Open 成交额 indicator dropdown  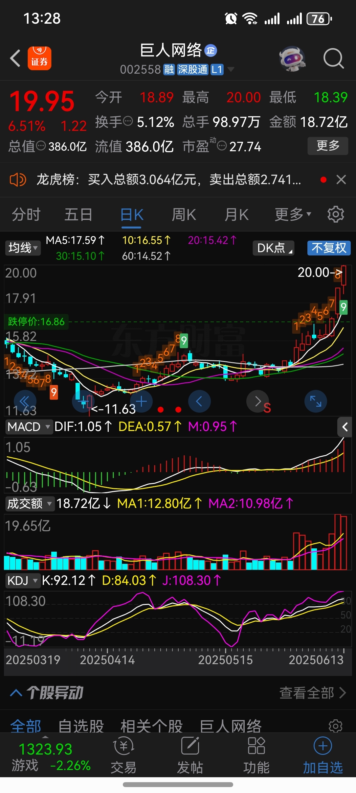(x=30, y=503)
